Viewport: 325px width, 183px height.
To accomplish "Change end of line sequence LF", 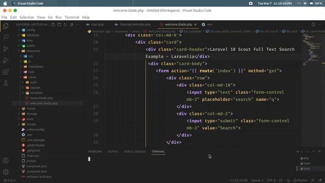I will (x=281, y=180).
